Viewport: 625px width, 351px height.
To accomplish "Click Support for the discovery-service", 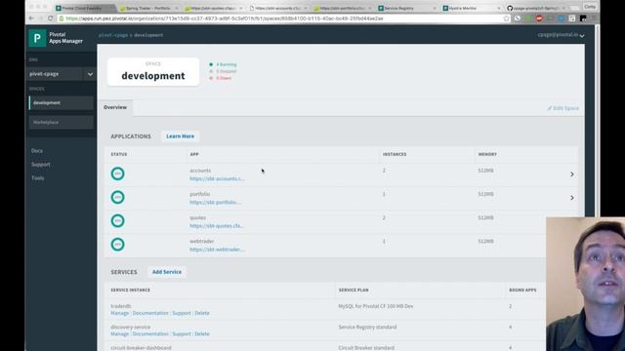I will pos(182,333).
